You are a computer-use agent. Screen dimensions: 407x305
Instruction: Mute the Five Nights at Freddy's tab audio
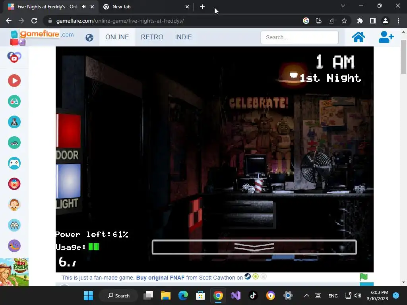(x=83, y=7)
